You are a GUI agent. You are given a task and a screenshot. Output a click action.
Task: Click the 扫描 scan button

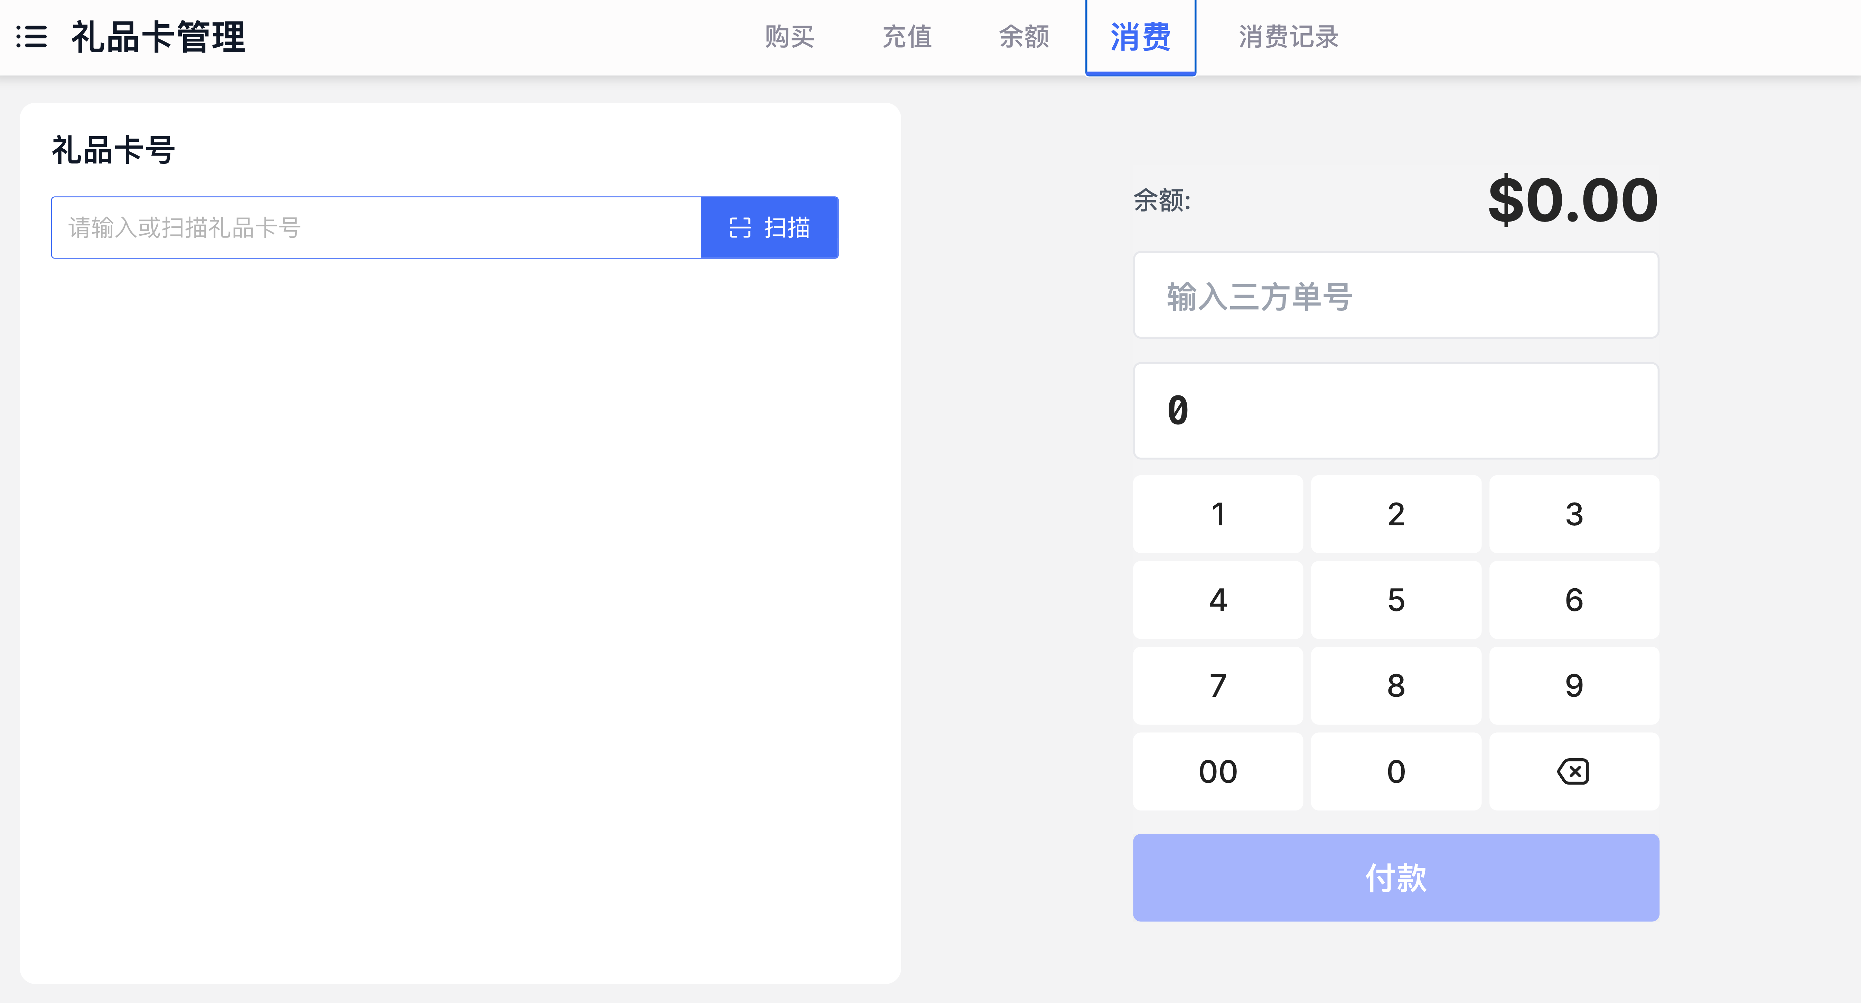769,228
